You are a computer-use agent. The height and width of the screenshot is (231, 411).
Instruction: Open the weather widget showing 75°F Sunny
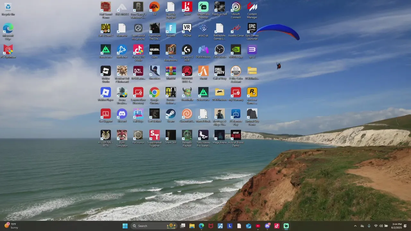11,226
